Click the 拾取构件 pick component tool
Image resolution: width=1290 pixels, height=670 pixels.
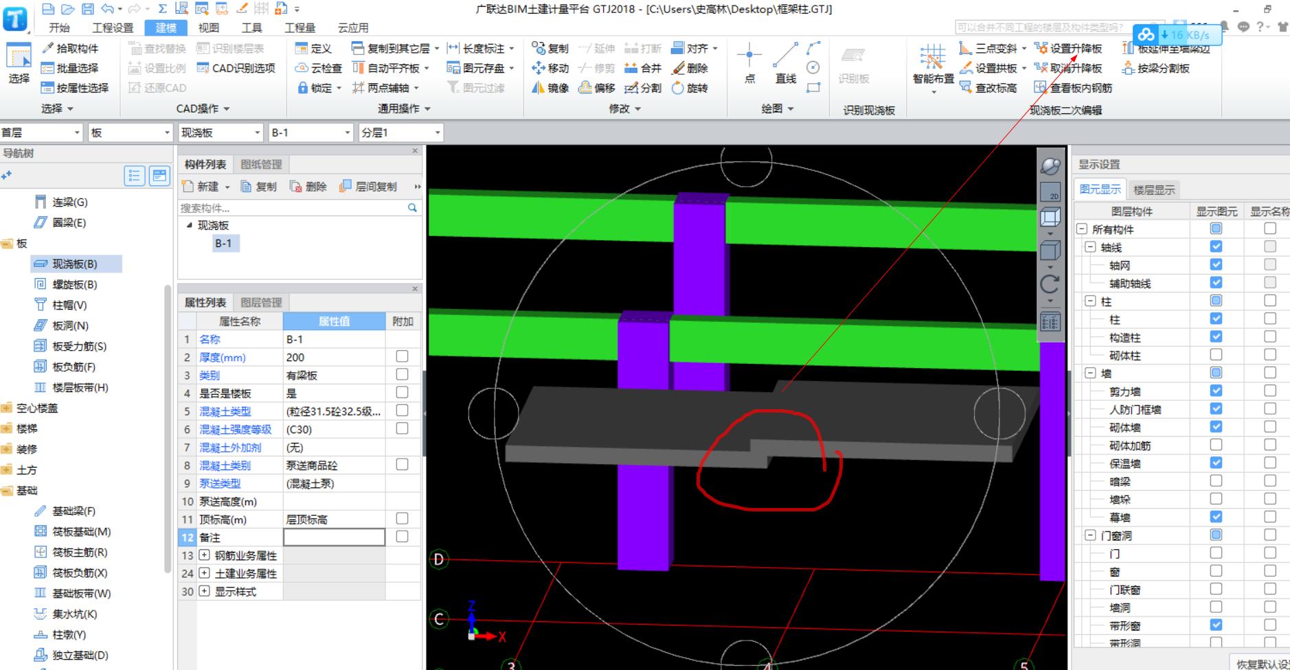(x=70, y=48)
